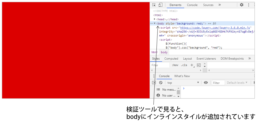This screenshot has width=258, height=121.
Task: Focus the console Filter field
Action: (218, 83)
